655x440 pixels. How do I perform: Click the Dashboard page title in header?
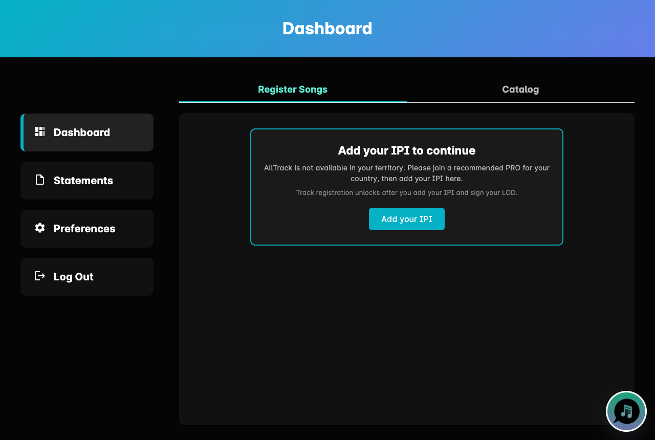(327, 28)
